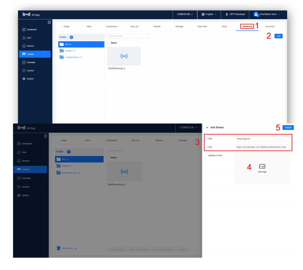The width and height of the screenshot is (303, 270).
Task: Click the M-Sign logo in upper window
Action: [x=31, y=14]
